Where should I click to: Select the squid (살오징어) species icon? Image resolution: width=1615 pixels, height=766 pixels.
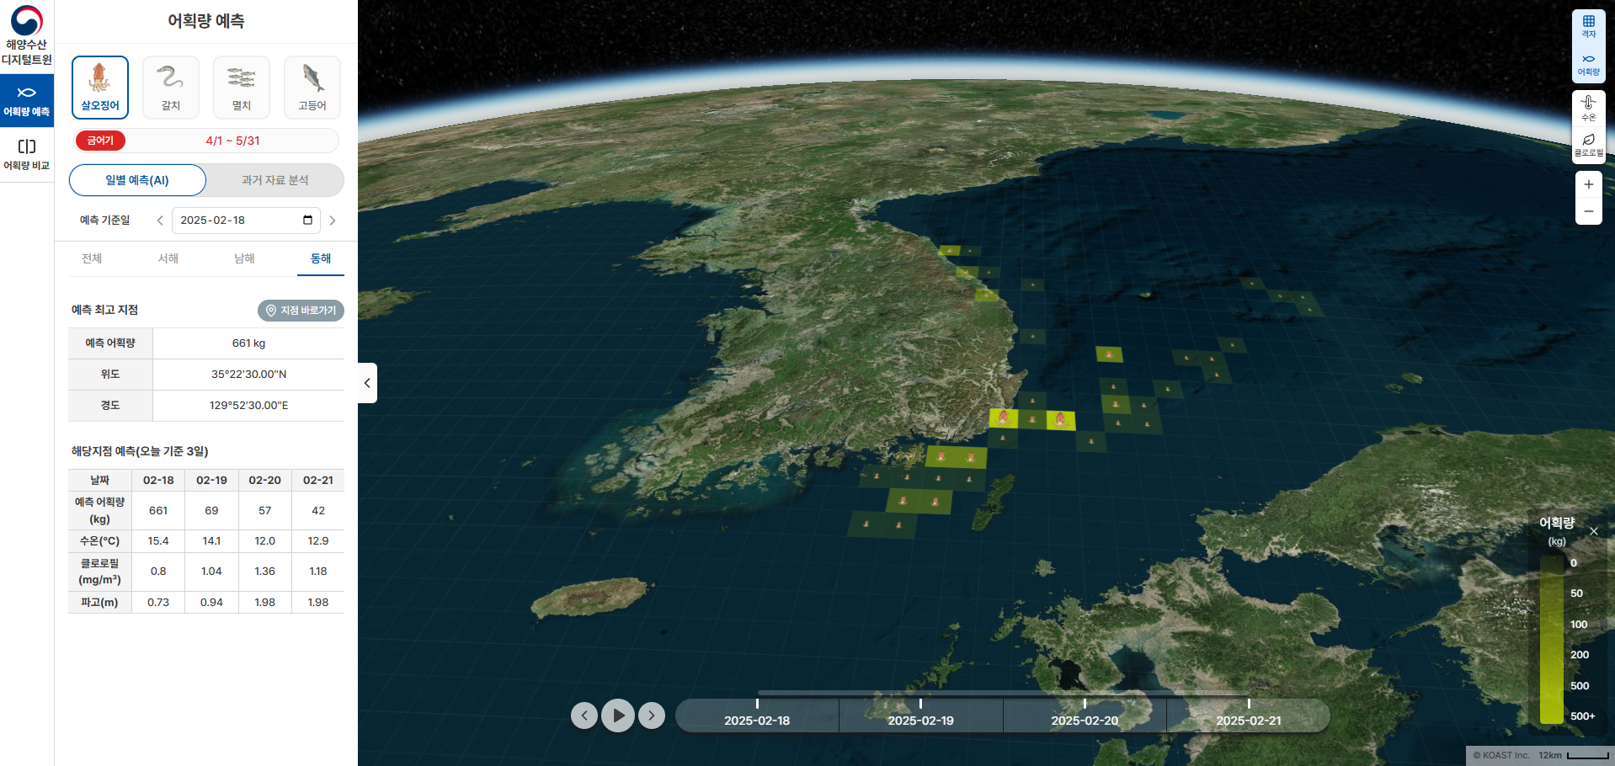click(x=100, y=87)
